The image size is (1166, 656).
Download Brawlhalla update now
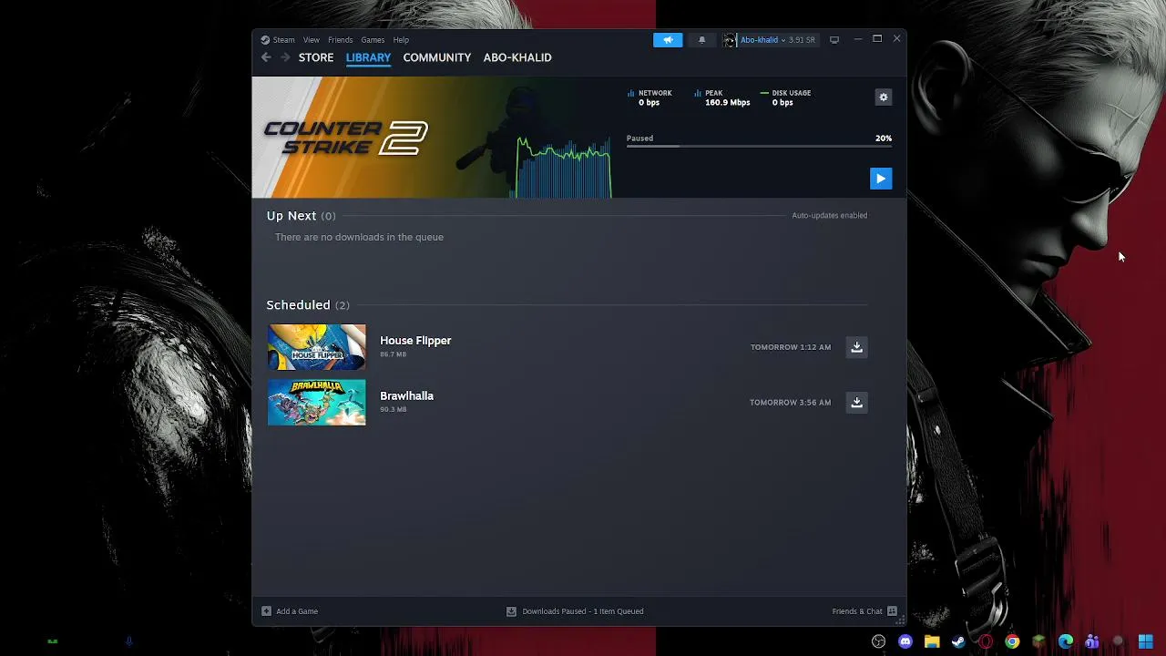(856, 403)
